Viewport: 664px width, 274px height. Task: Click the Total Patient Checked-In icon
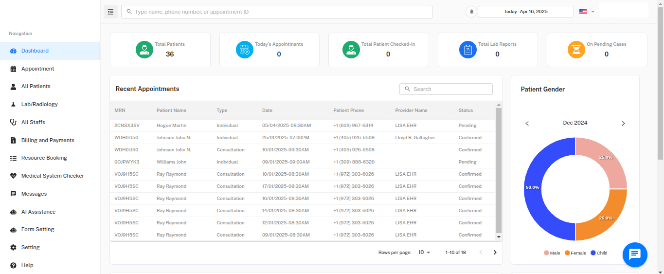pyautogui.click(x=351, y=50)
